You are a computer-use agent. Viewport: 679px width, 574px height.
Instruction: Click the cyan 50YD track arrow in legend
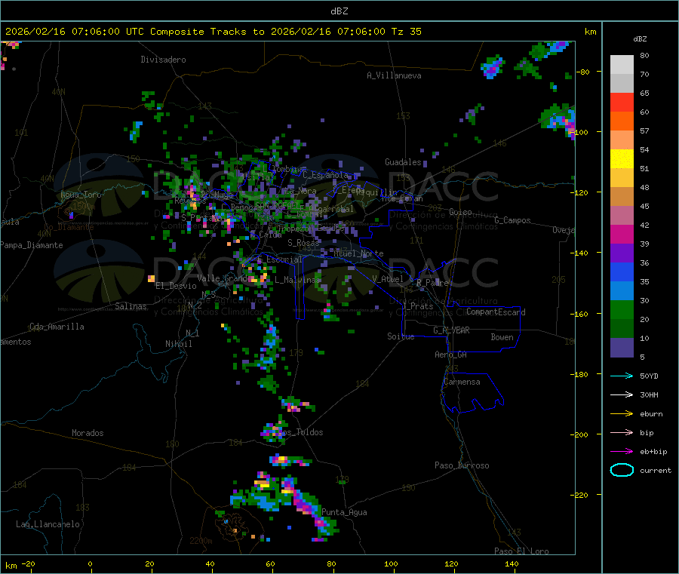click(x=622, y=376)
